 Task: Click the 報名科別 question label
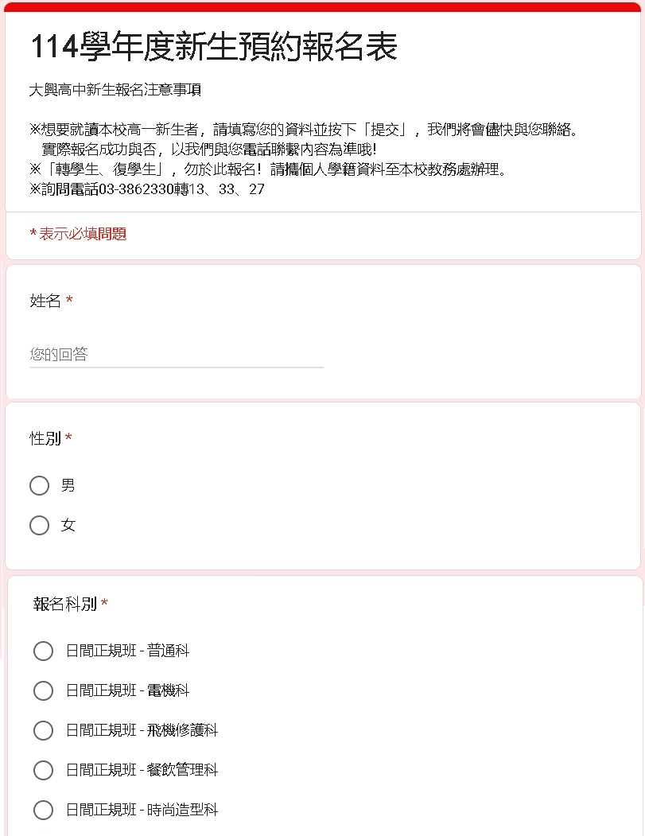[x=64, y=604]
